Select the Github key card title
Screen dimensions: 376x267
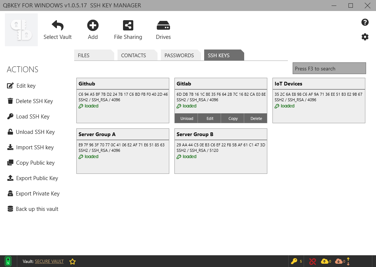pyautogui.click(x=87, y=84)
